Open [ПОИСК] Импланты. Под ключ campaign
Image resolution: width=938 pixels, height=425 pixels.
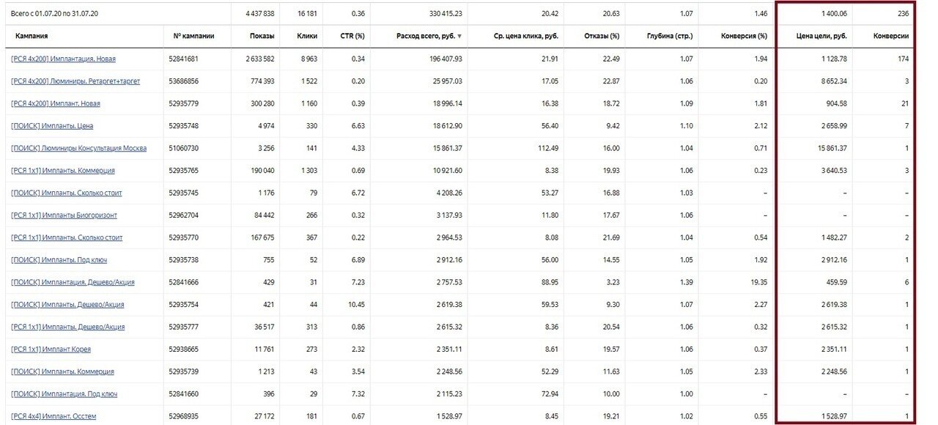coord(59,260)
